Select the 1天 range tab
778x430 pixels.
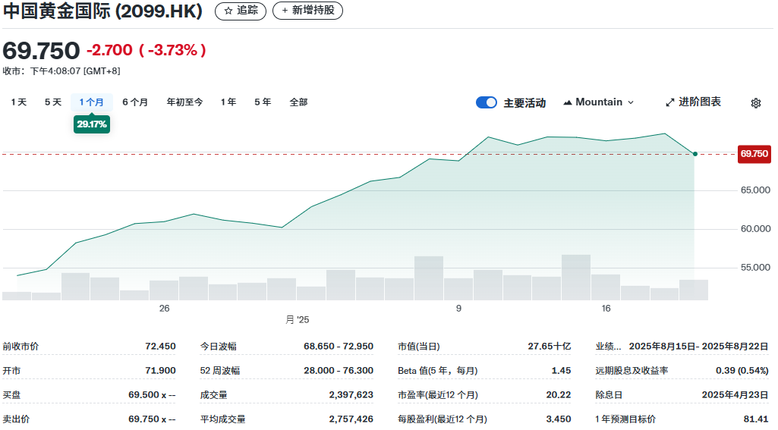19,102
